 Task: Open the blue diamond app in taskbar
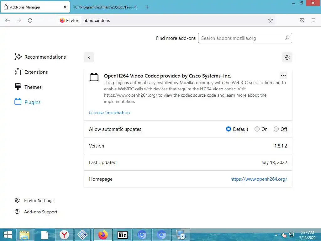click(82, 235)
